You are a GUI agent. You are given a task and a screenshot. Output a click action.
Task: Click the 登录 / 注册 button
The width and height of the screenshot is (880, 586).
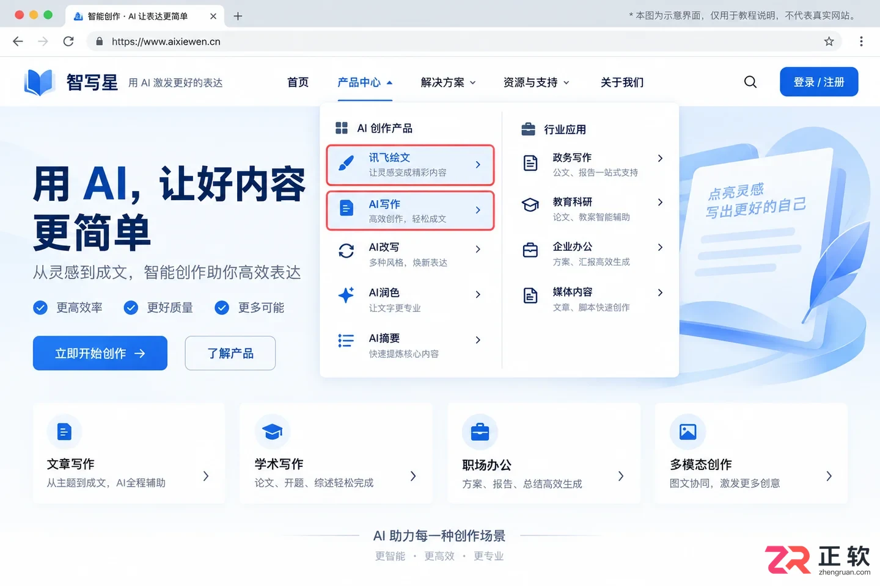click(x=819, y=82)
